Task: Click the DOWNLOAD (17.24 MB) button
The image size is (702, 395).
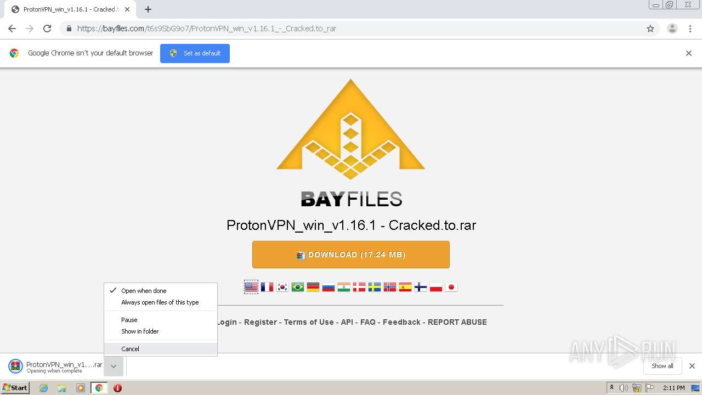Action: coord(351,255)
